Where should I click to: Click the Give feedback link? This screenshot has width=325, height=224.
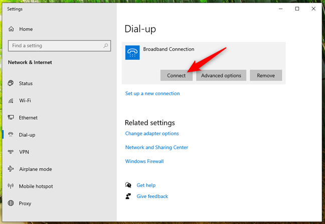tap(152, 196)
